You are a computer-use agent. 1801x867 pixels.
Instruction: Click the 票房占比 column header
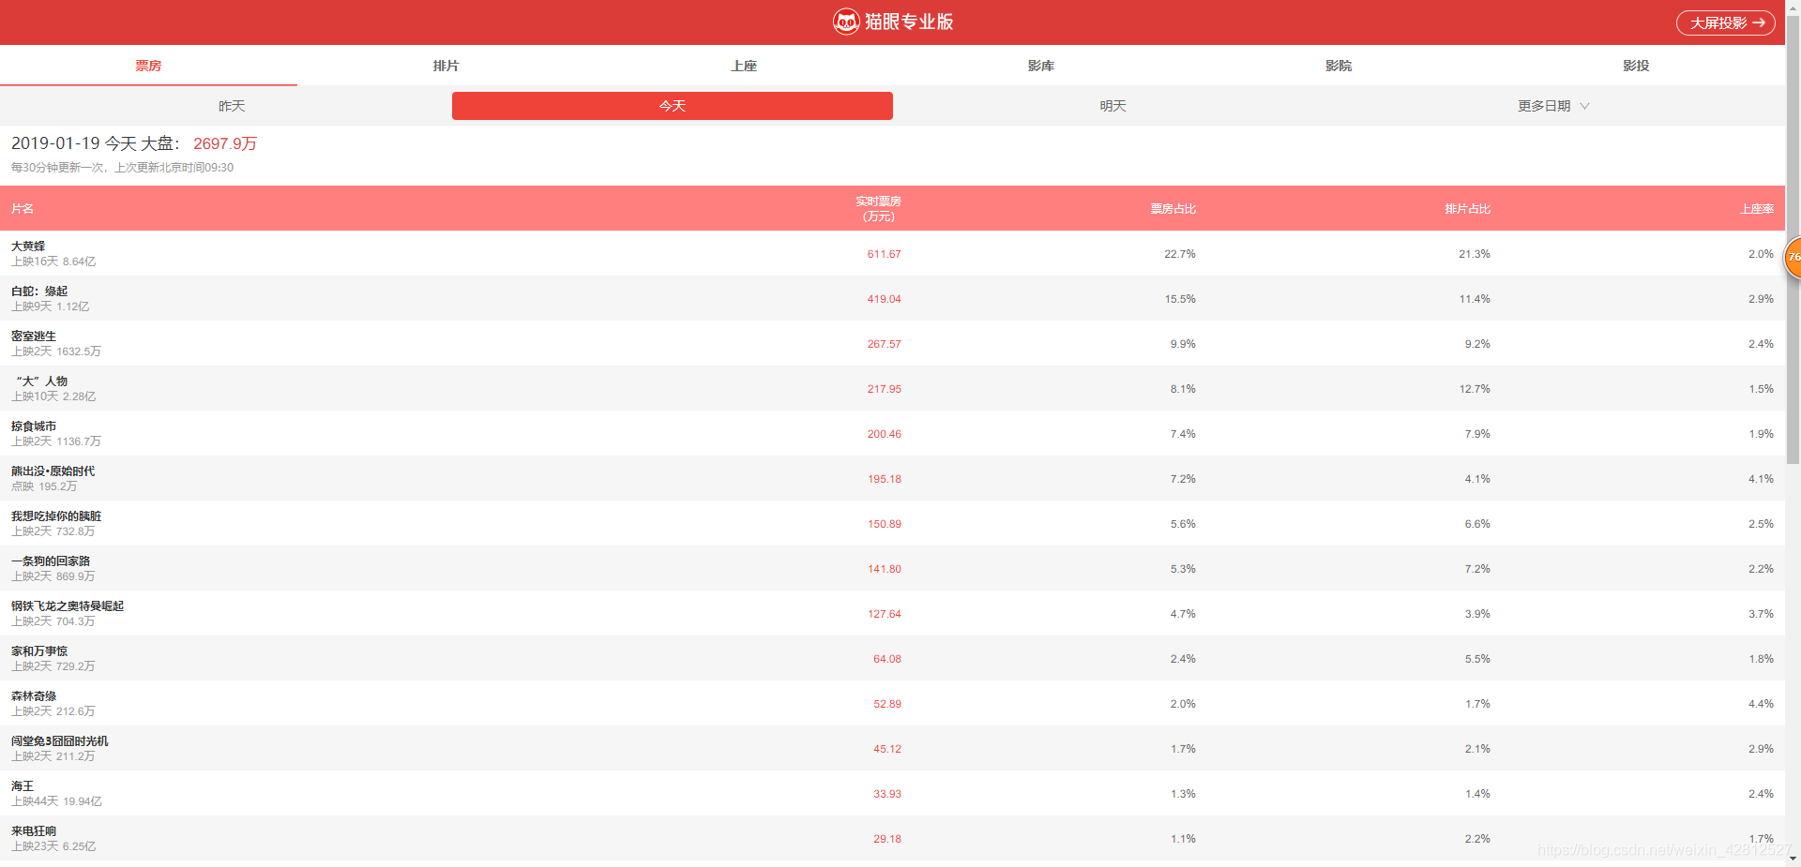coord(1173,209)
